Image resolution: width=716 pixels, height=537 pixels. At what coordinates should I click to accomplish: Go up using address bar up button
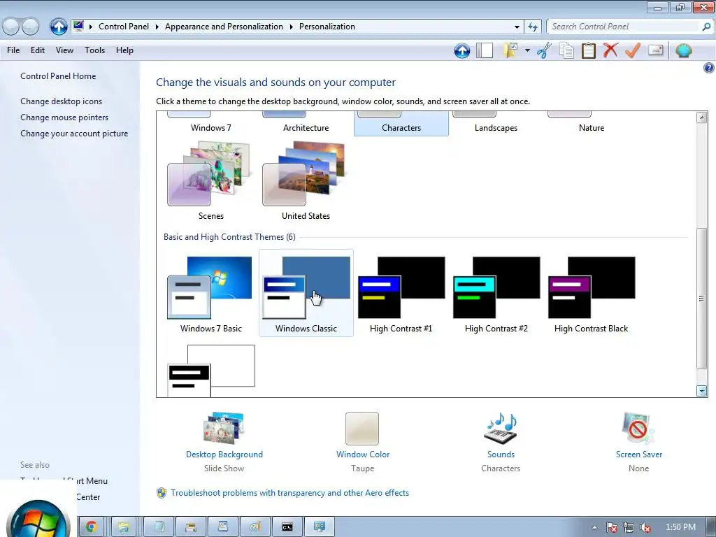(59, 27)
